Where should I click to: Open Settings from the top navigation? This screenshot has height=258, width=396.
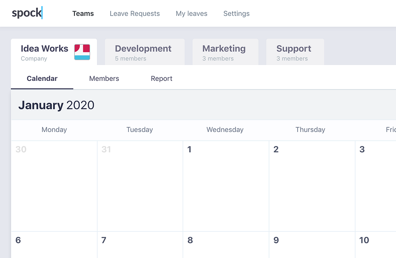tap(236, 13)
